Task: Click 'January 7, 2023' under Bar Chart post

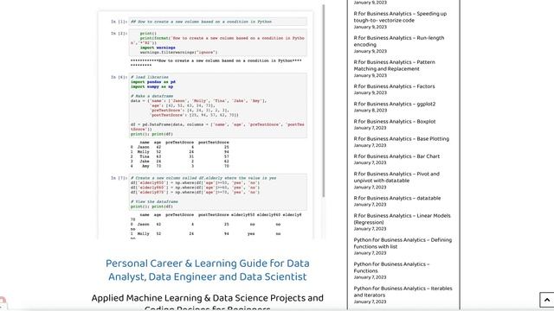Action: click(370, 163)
